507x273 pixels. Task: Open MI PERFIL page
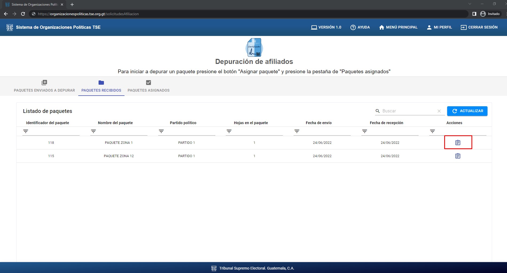(x=439, y=27)
